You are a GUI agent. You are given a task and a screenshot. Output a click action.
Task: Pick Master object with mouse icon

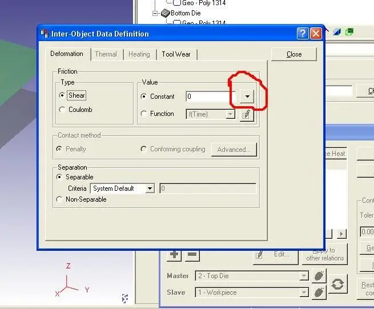319,276
